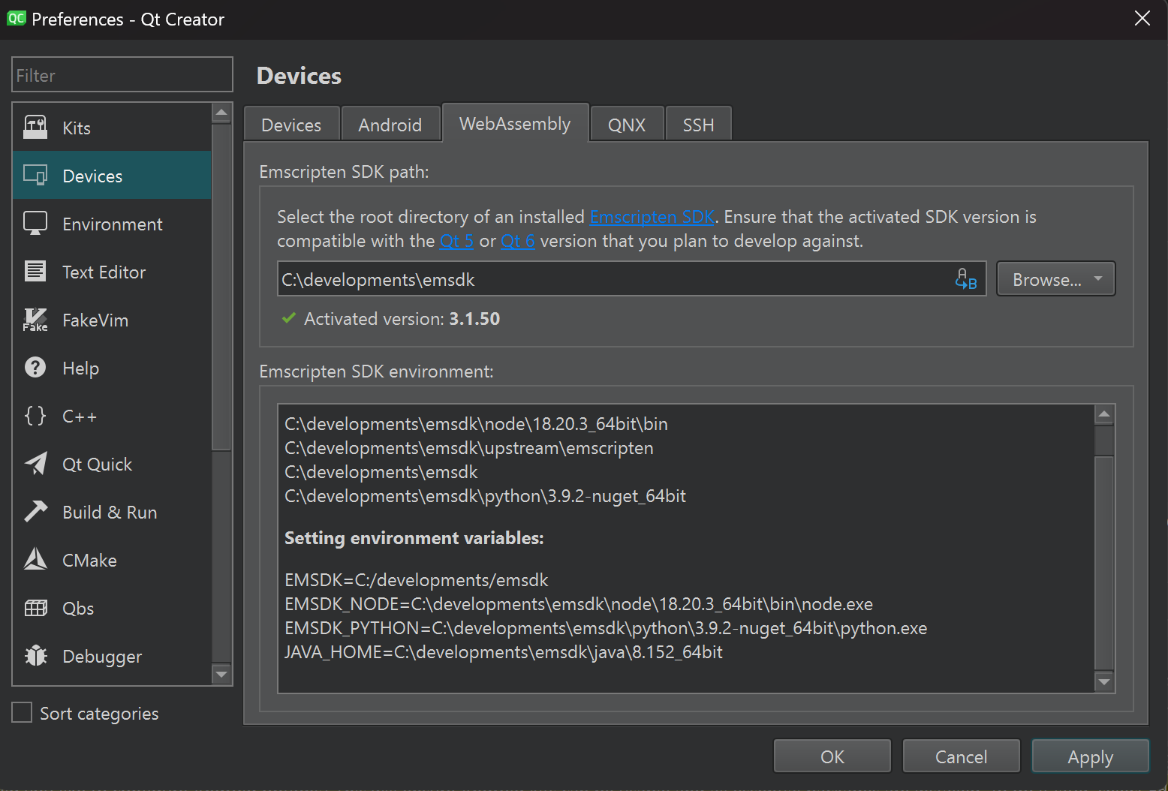
Task: Click the 'EMSDK=C:/developments/emsdk' line
Action: click(417, 580)
